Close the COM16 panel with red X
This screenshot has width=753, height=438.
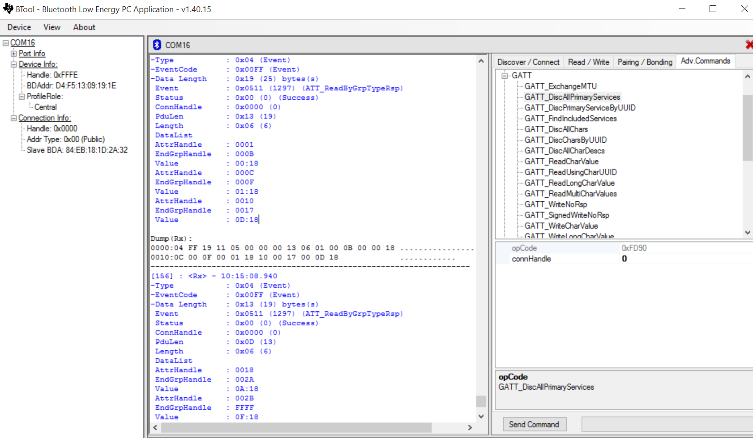(x=749, y=44)
